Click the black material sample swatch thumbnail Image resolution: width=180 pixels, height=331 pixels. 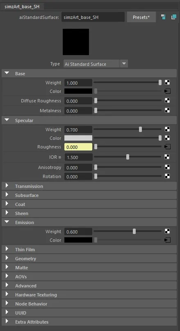pos(76,42)
